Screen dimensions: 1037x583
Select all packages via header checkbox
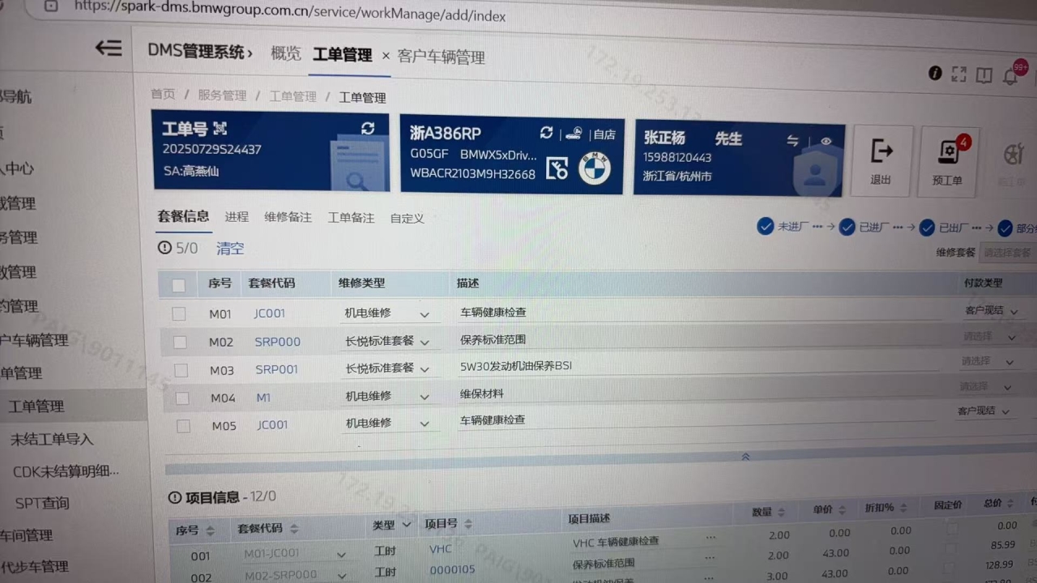(178, 285)
